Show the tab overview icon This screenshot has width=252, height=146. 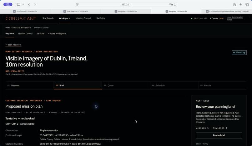pos(247,4)
